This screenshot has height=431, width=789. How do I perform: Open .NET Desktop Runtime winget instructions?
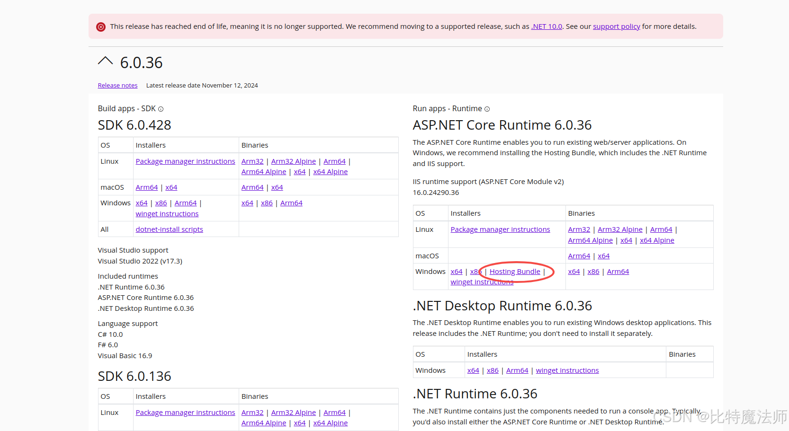click(x=567, y=370)
